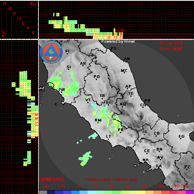Click the 15:15 CEST time label
This screenshot has width=194, height=194.
(x=171, y=49)
